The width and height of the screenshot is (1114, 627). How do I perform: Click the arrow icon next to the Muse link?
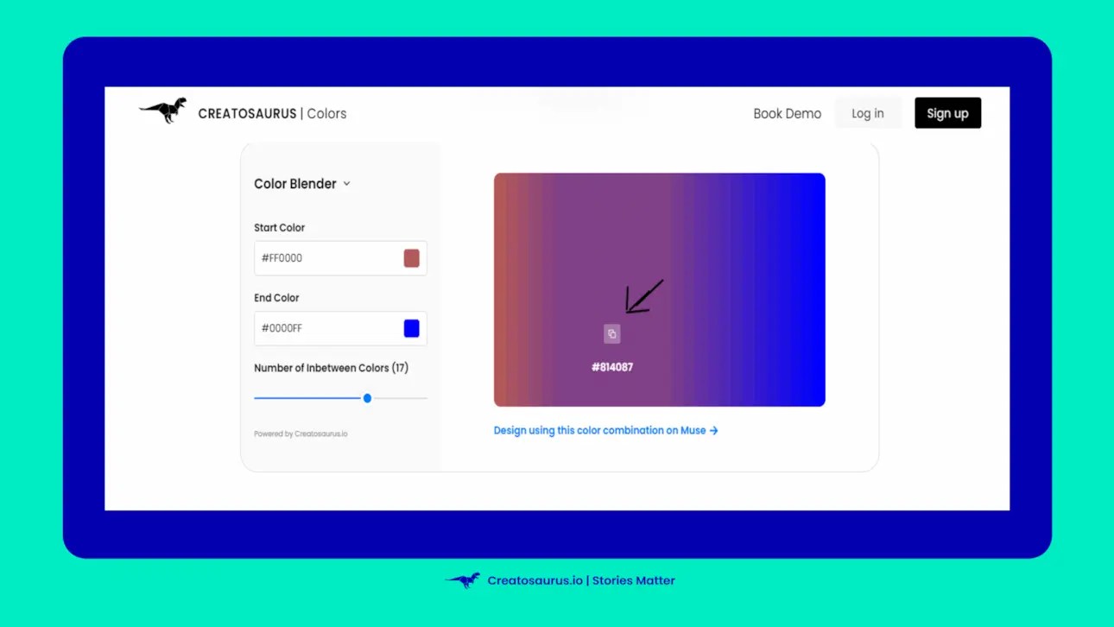(x=713, y=430)
